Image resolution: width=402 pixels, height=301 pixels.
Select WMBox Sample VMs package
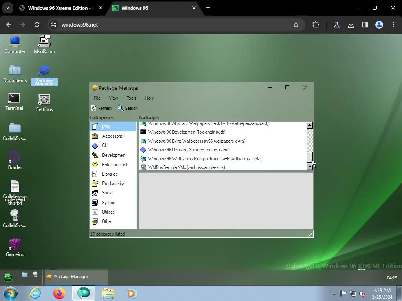[x=223, y=167]
